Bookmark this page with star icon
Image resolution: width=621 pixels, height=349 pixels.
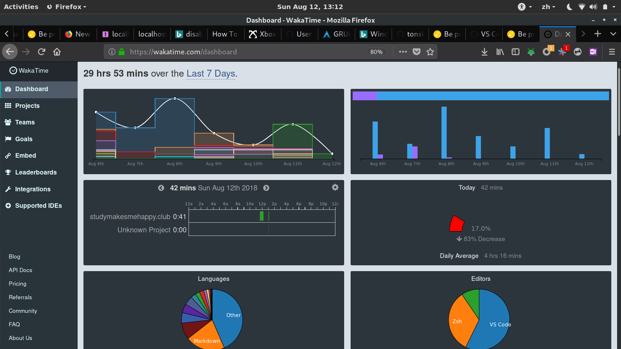tap(430, 52)
